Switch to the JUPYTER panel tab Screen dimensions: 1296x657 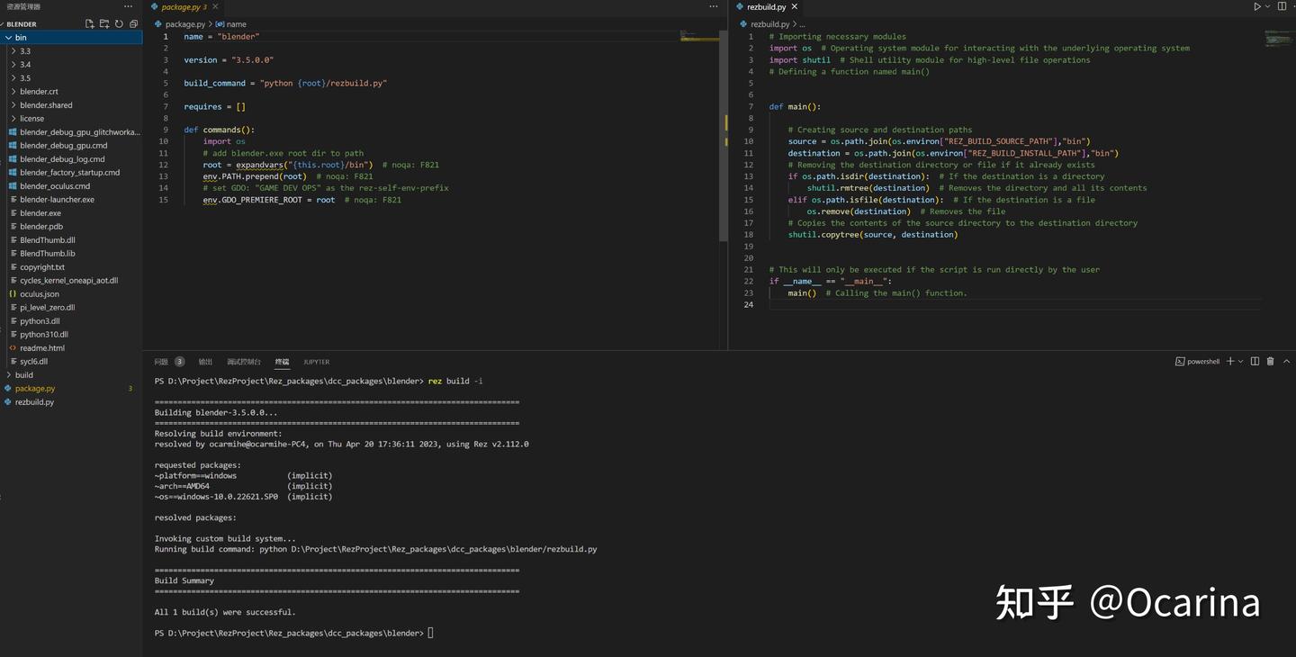coord(316,362)
